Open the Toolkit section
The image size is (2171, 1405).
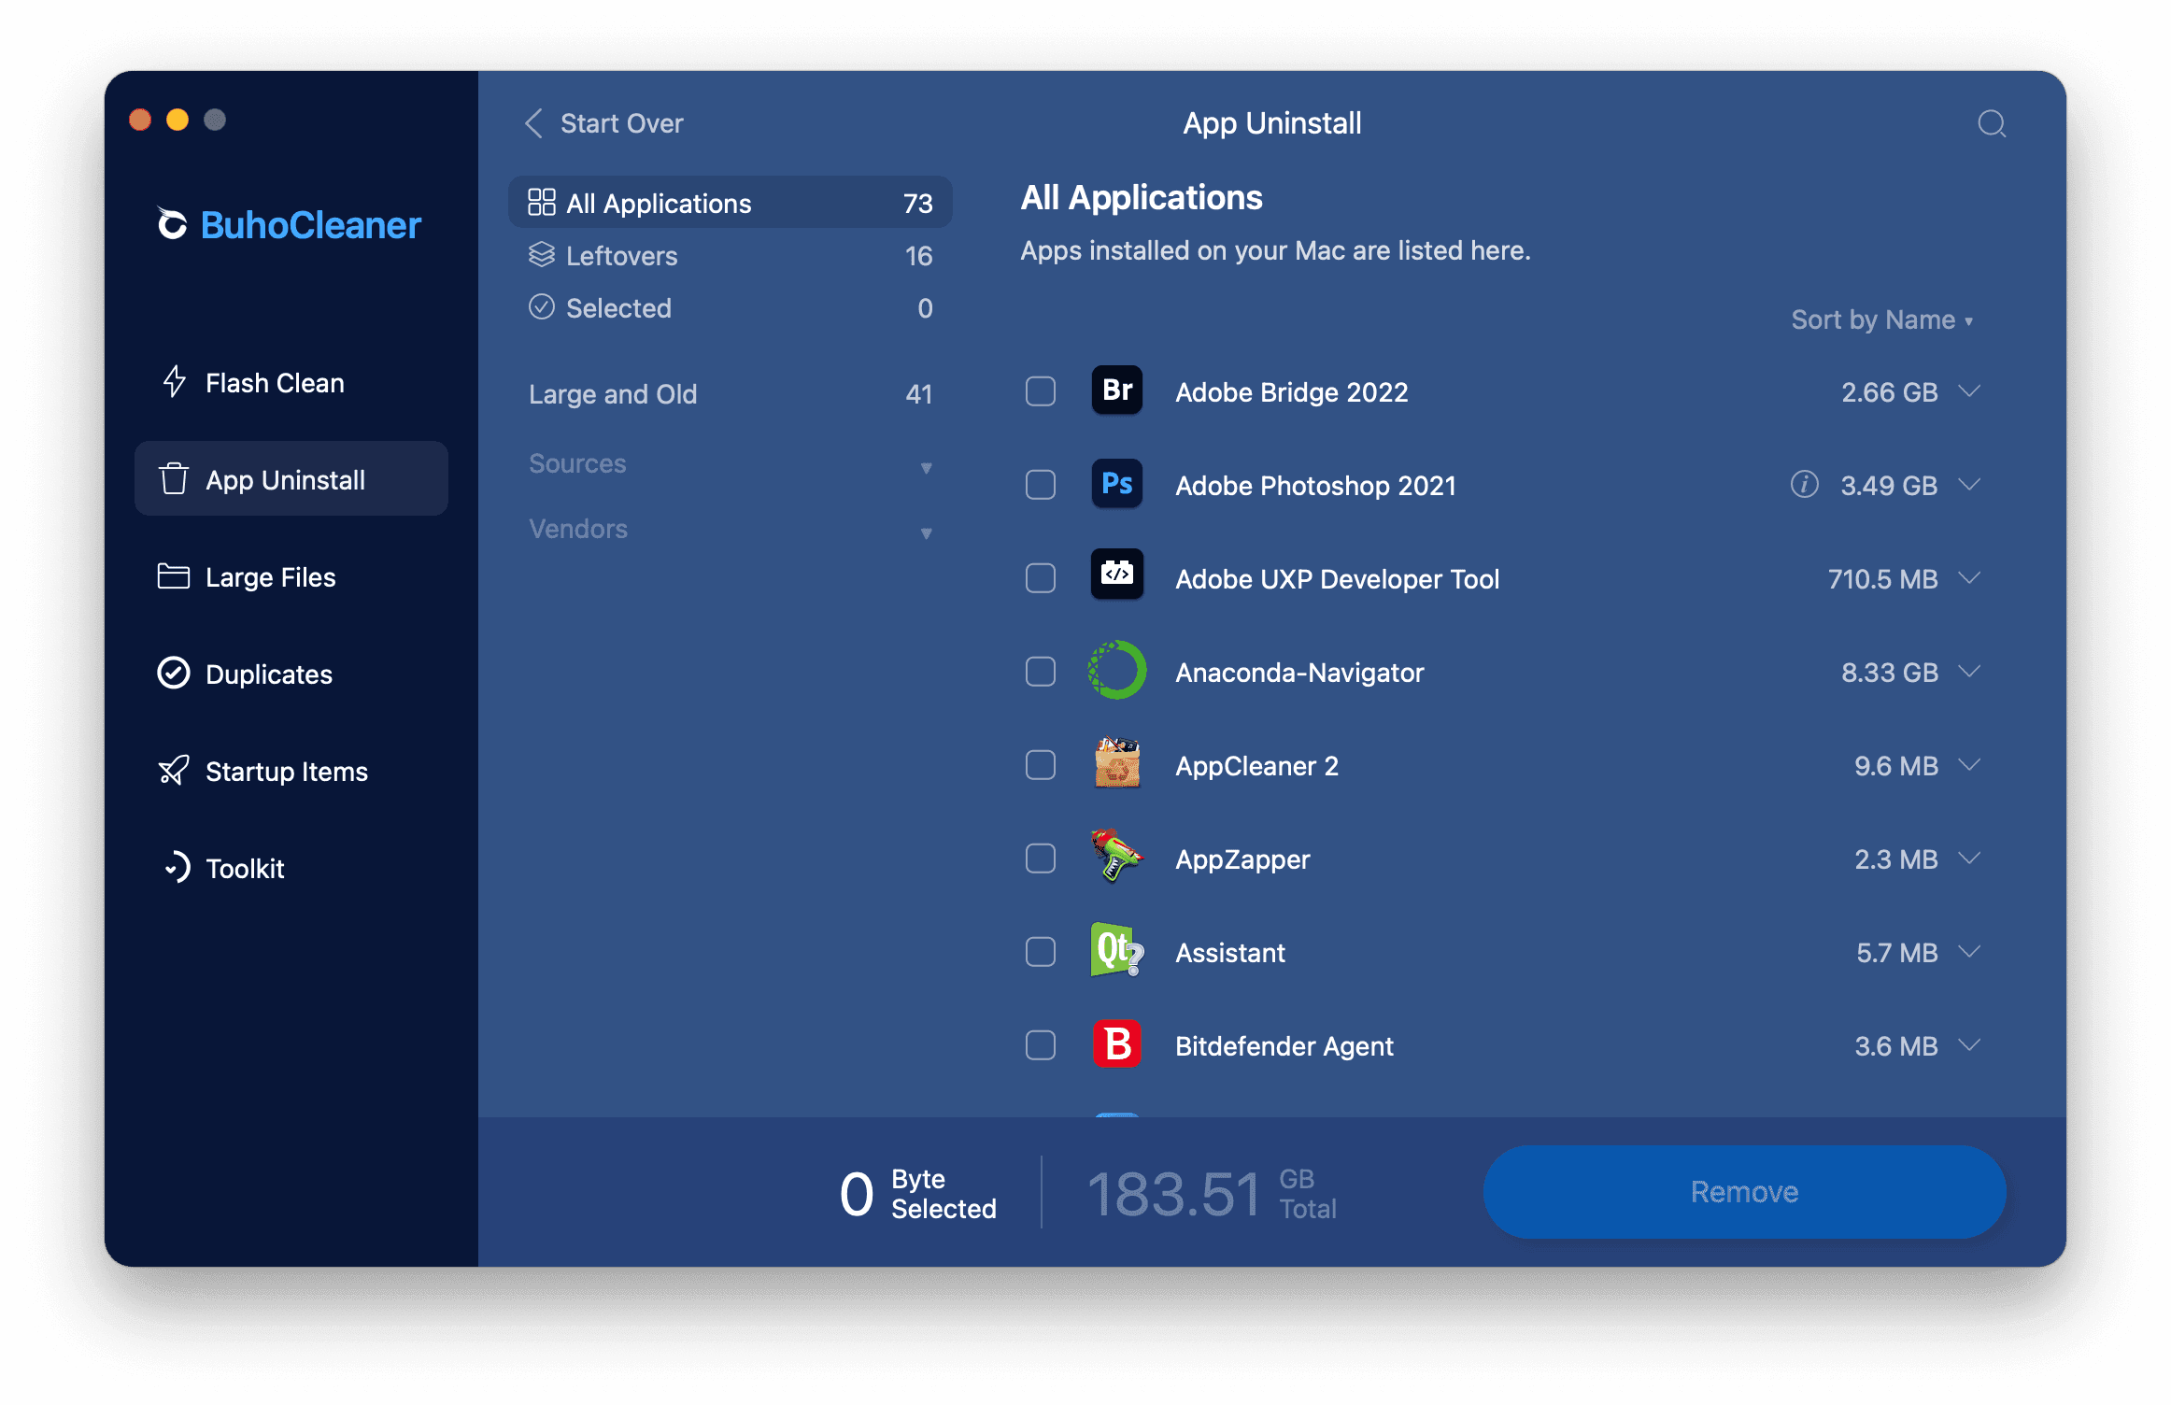pyautogui.click(x=247, y=869)
